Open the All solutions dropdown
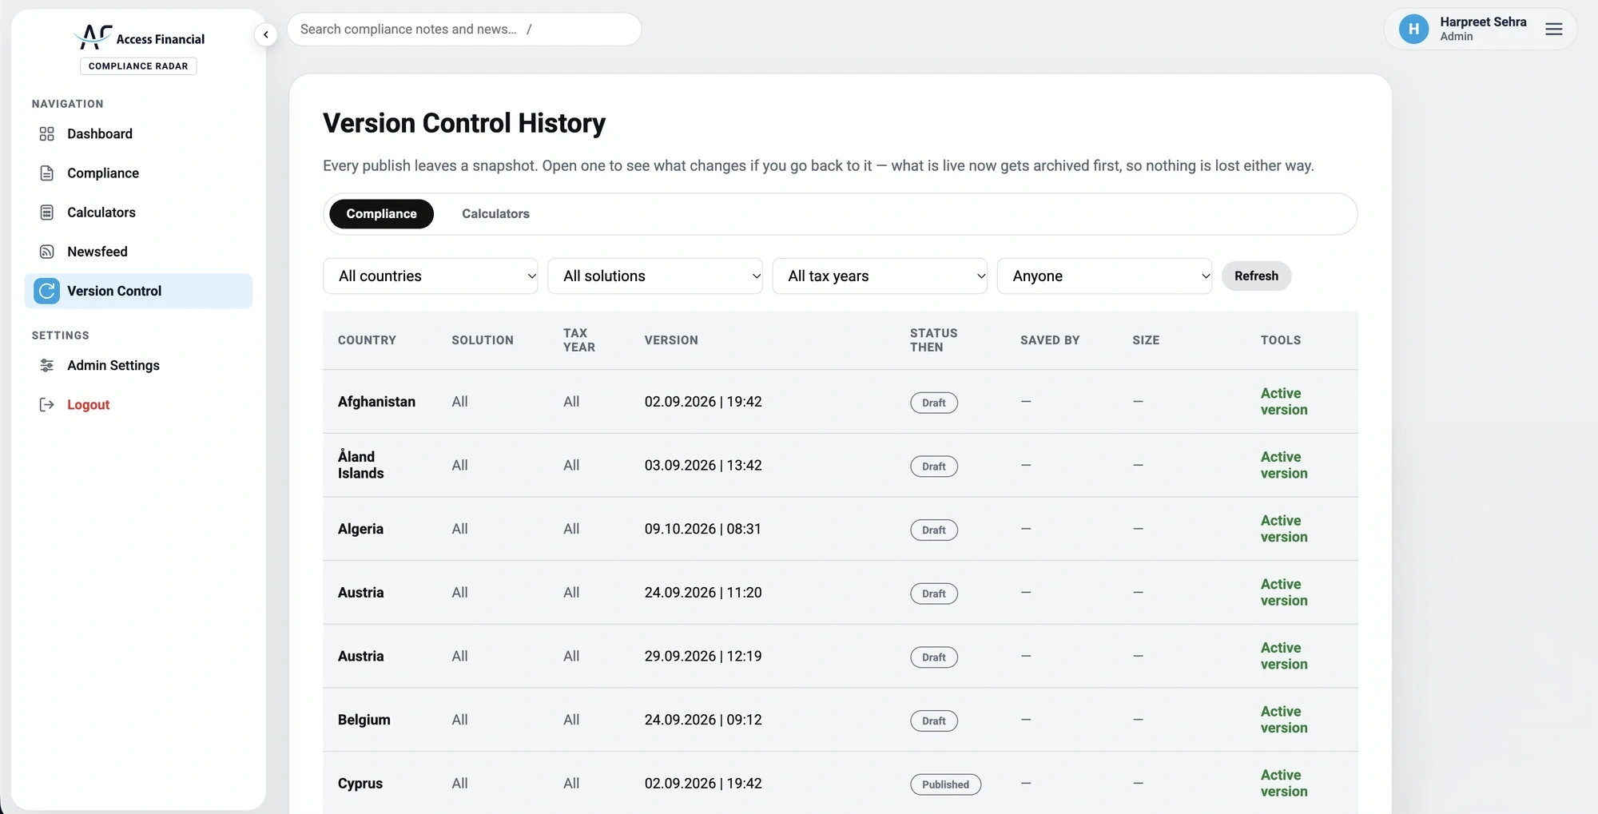Screen dimensions: 1598x814 [x=655, y=276]
